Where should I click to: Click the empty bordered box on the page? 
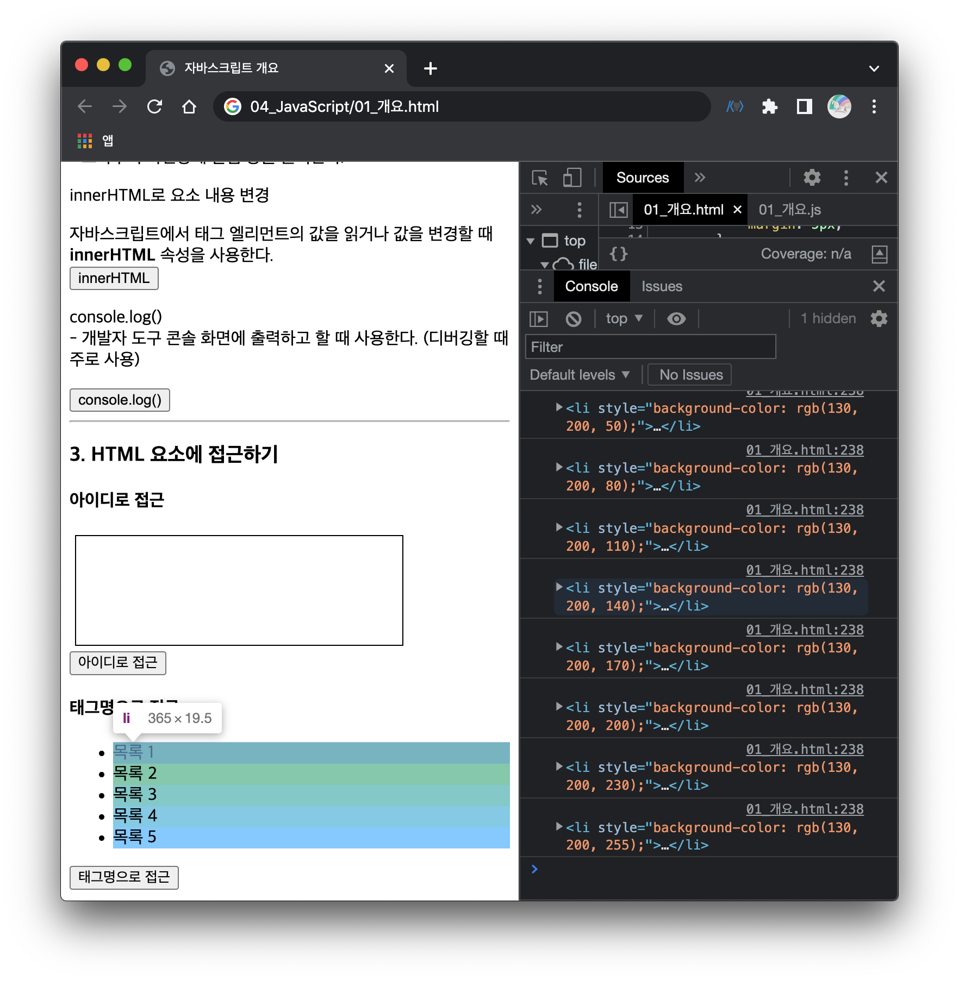click(x=239, y=590)
